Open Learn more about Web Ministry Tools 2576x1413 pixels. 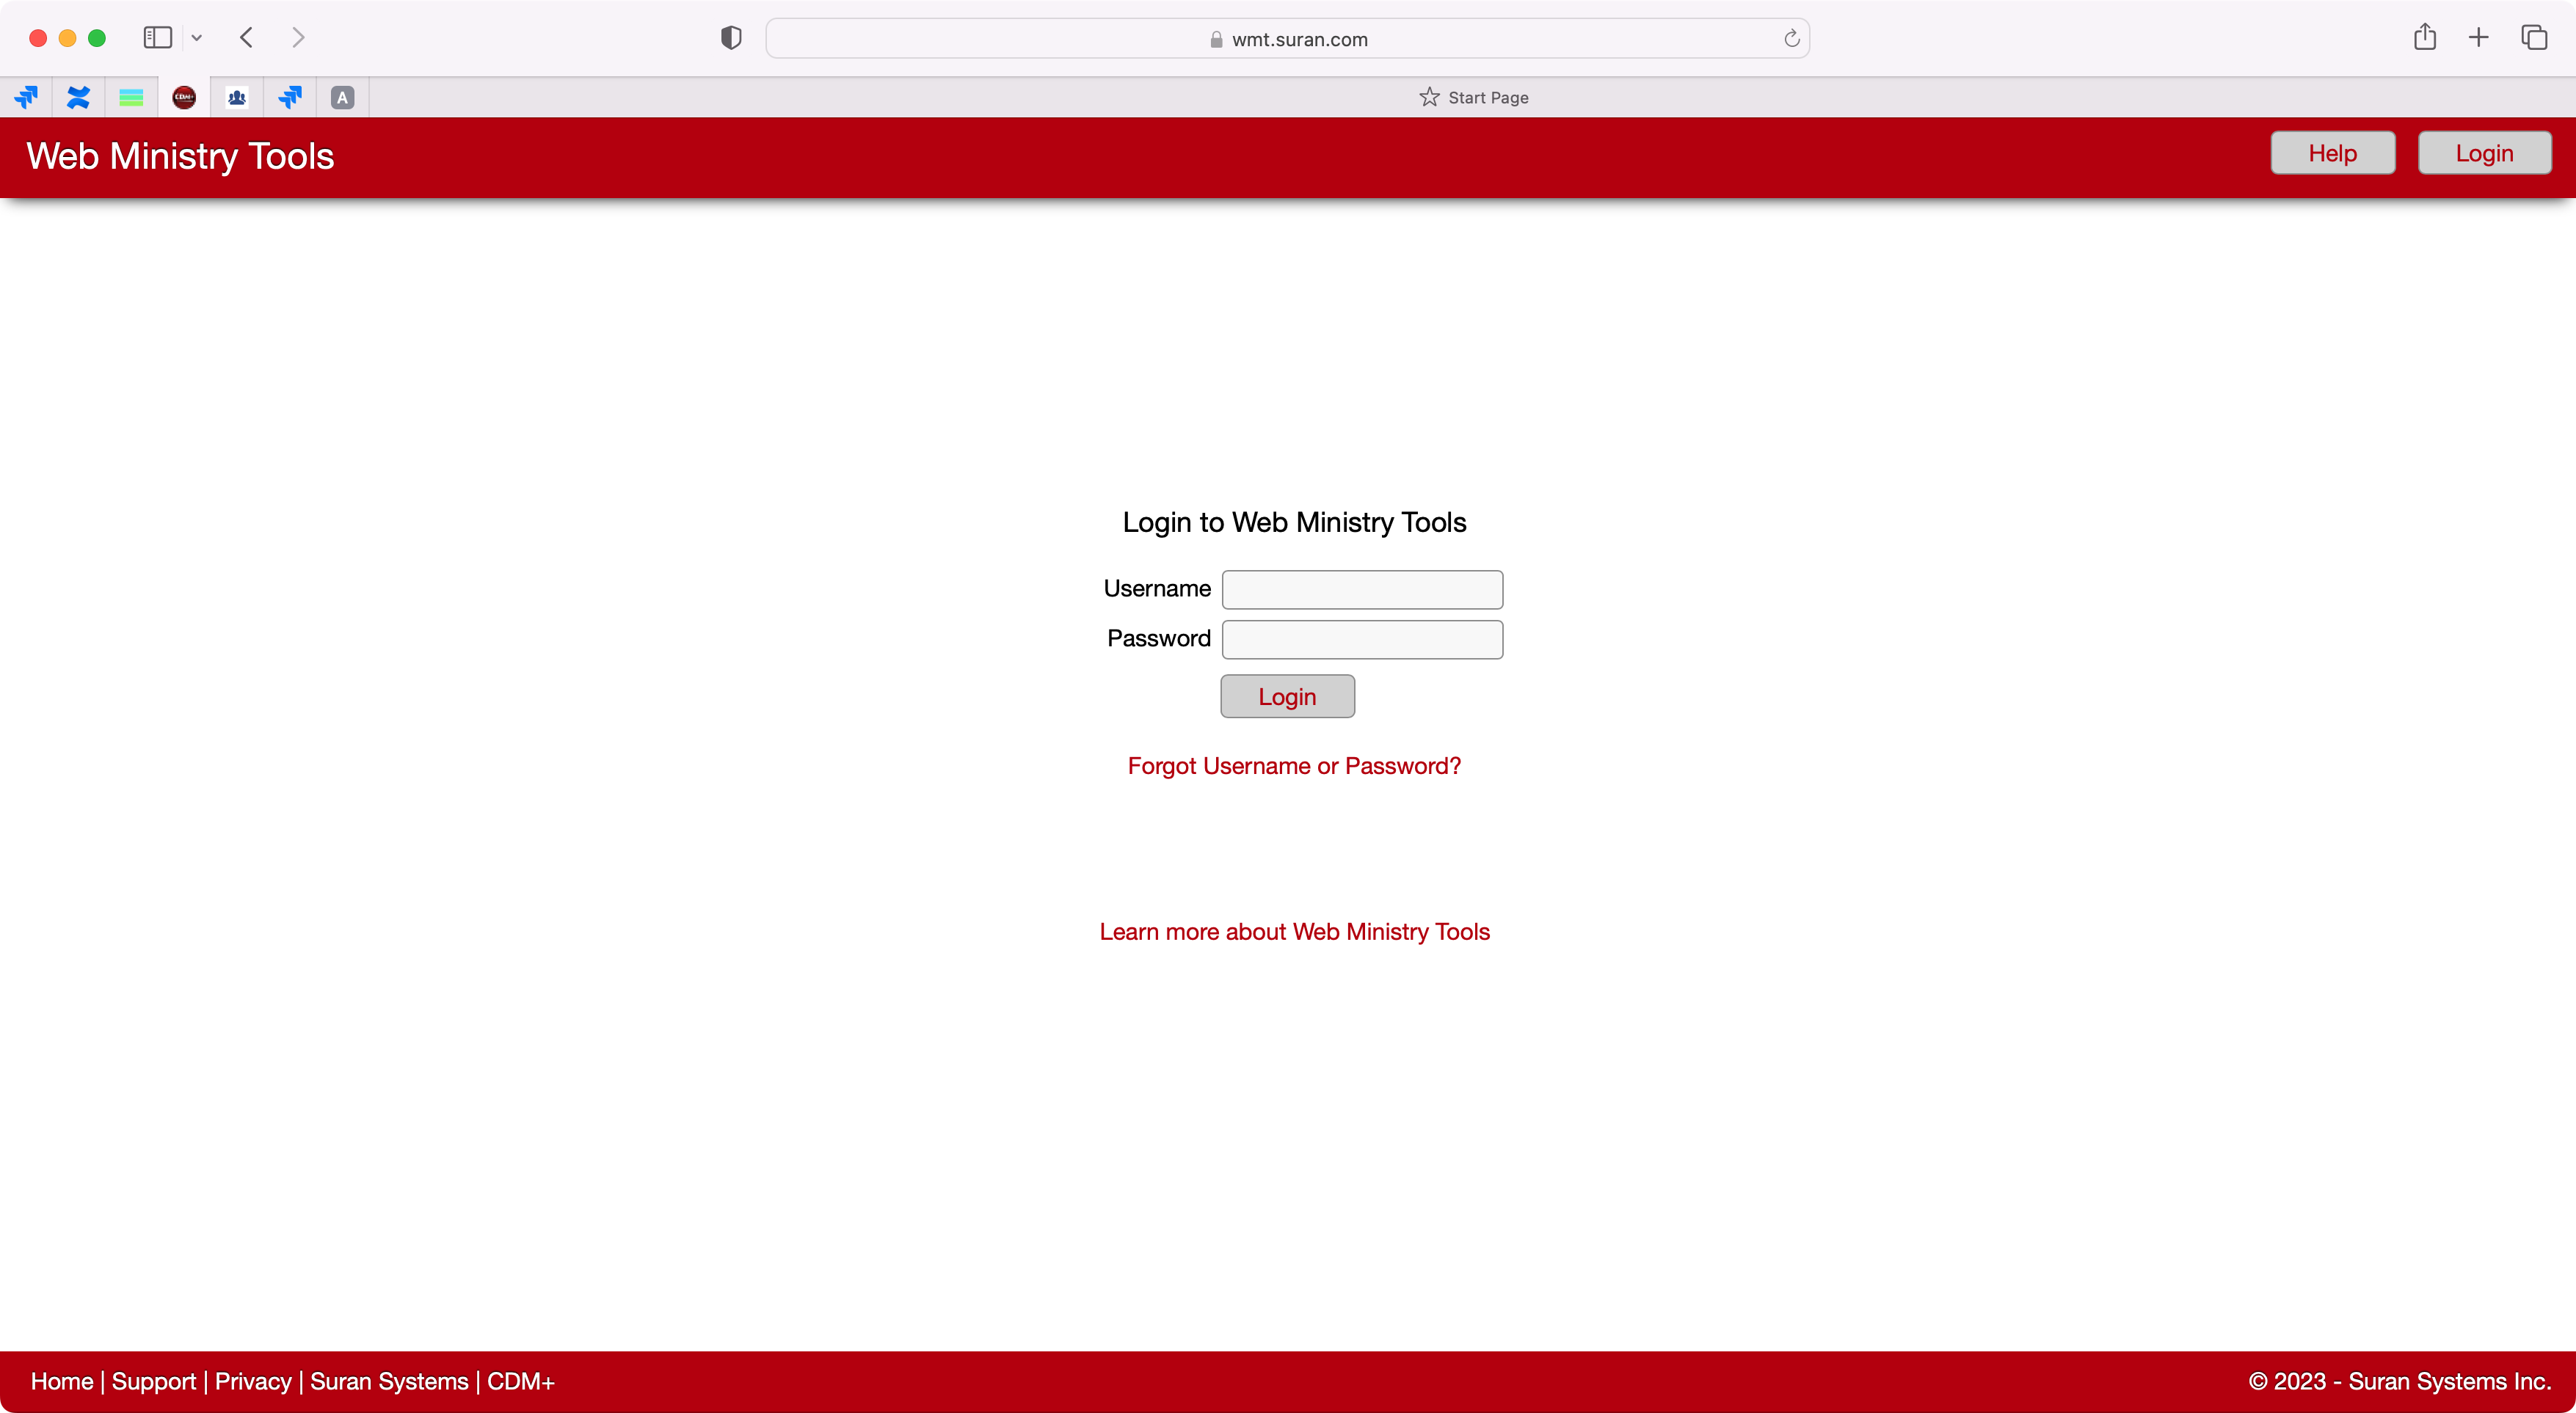pyautogui.click(x=1294, y=932)
